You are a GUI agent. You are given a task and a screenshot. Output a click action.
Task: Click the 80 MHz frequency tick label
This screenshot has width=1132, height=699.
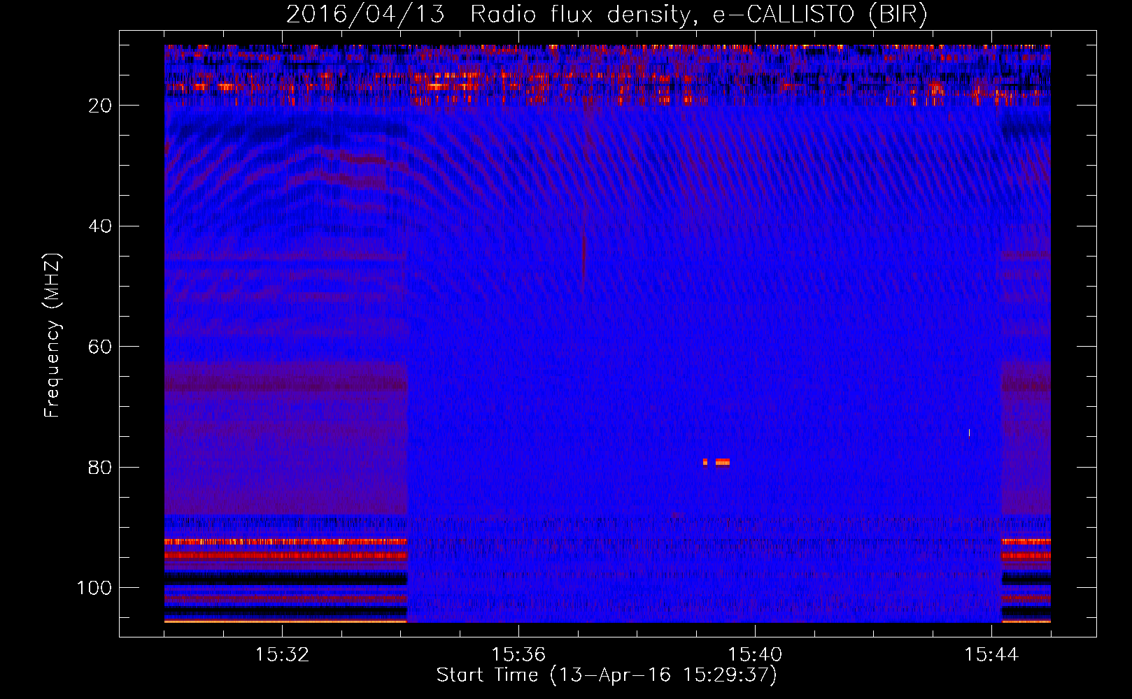[x=101, y=467]
